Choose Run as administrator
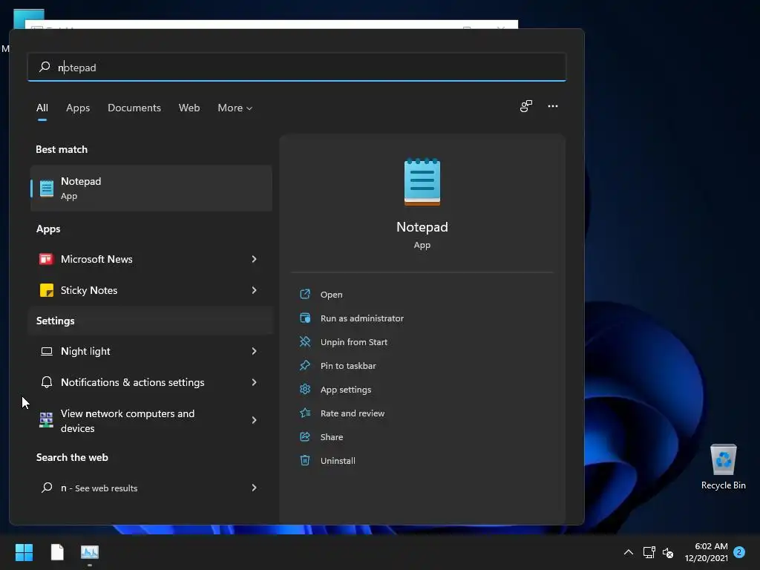 [x=362, y=318]
